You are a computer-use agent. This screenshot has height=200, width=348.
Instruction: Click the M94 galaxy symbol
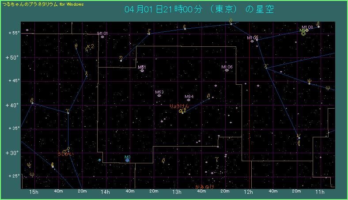point(189,100)
